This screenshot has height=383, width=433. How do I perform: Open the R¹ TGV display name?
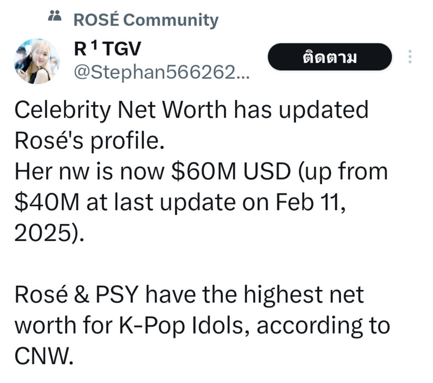[107, 49]
